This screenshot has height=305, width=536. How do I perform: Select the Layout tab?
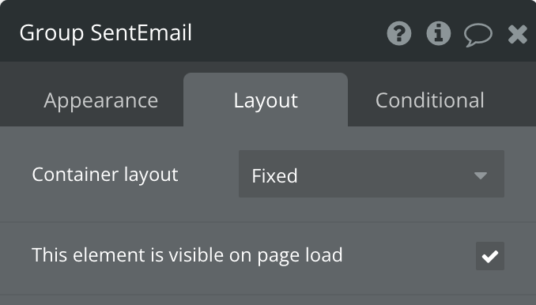(x=266, y=100)
